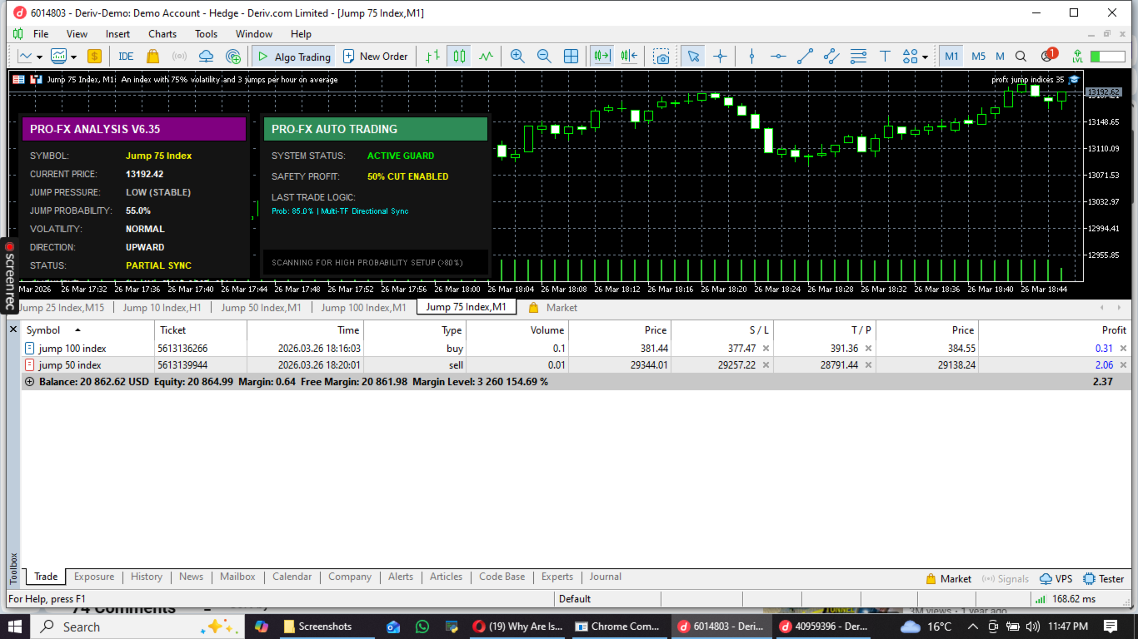Toggle Algo Trading on or off
The height and width of the screenshot is (639, 1138).
pos(293,57)
